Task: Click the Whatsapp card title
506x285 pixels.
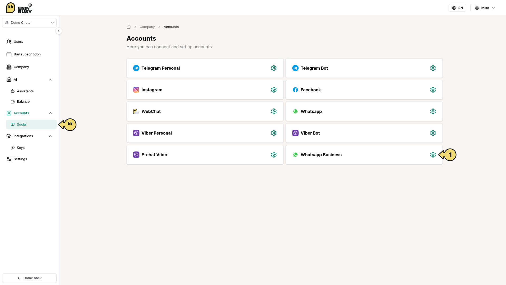Action: 311,111
